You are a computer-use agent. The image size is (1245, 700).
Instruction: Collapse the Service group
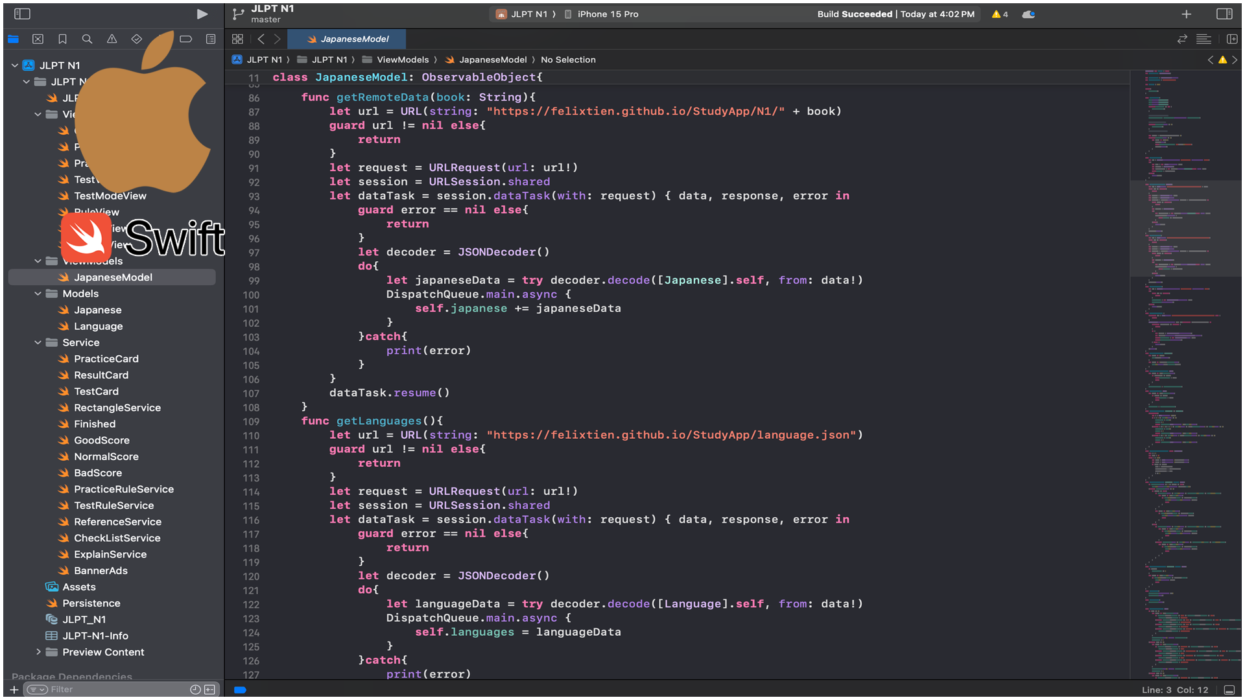click(38, 342)
